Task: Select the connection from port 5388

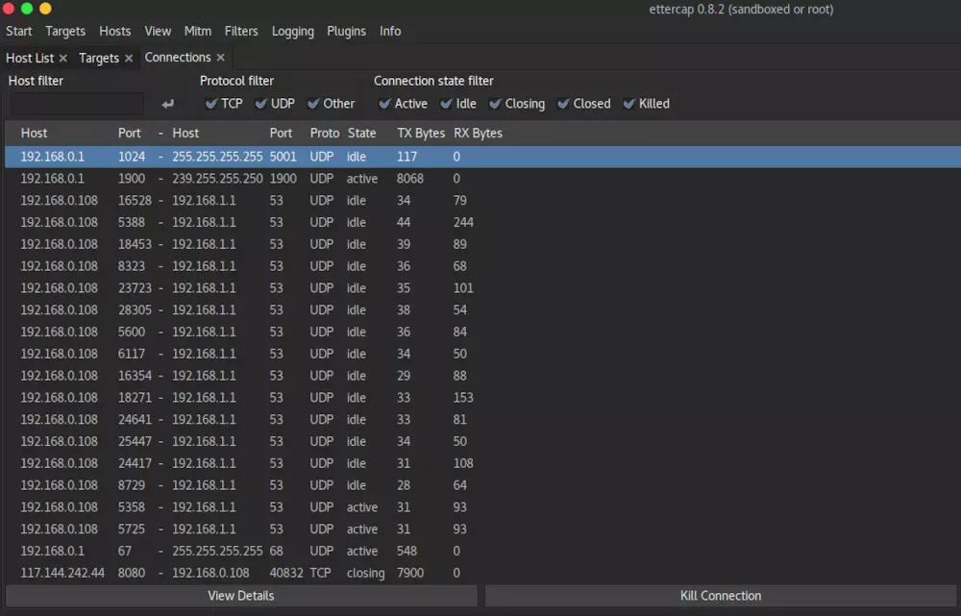Action: click(483, 223)
